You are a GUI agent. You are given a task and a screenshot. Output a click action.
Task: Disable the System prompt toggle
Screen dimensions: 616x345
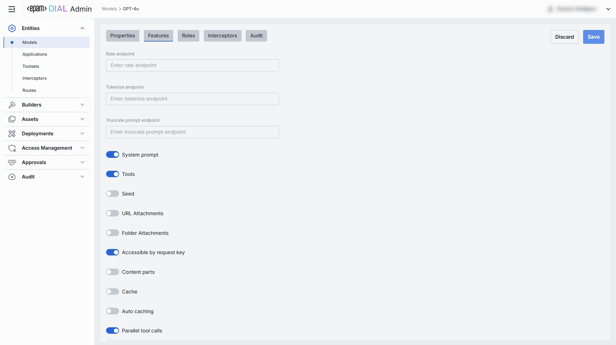[113, 155]
